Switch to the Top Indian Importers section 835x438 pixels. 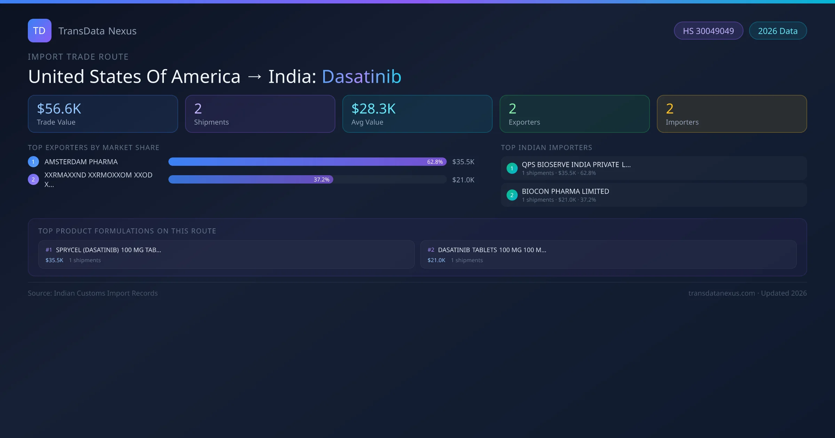tap(547, 147)
